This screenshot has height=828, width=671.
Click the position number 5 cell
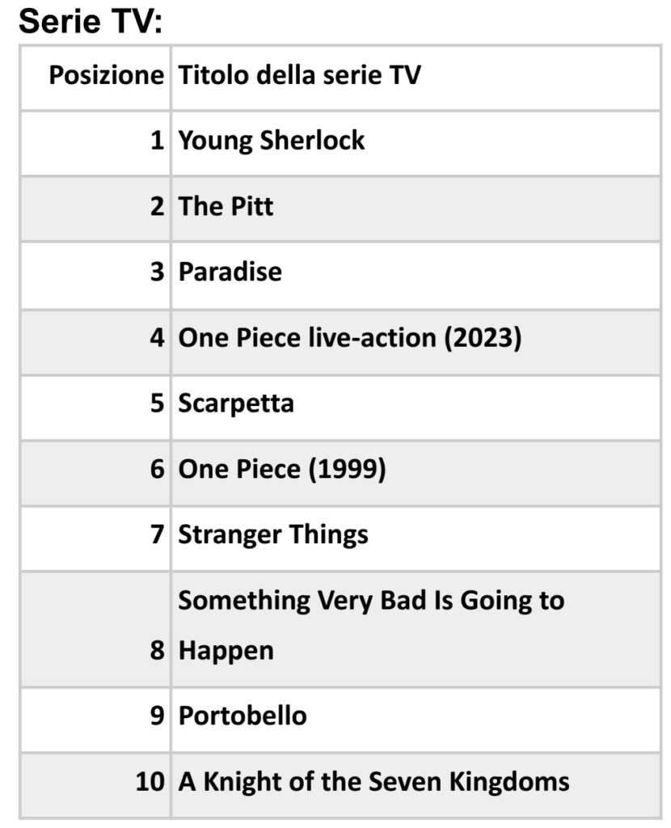tap(157, 403)
